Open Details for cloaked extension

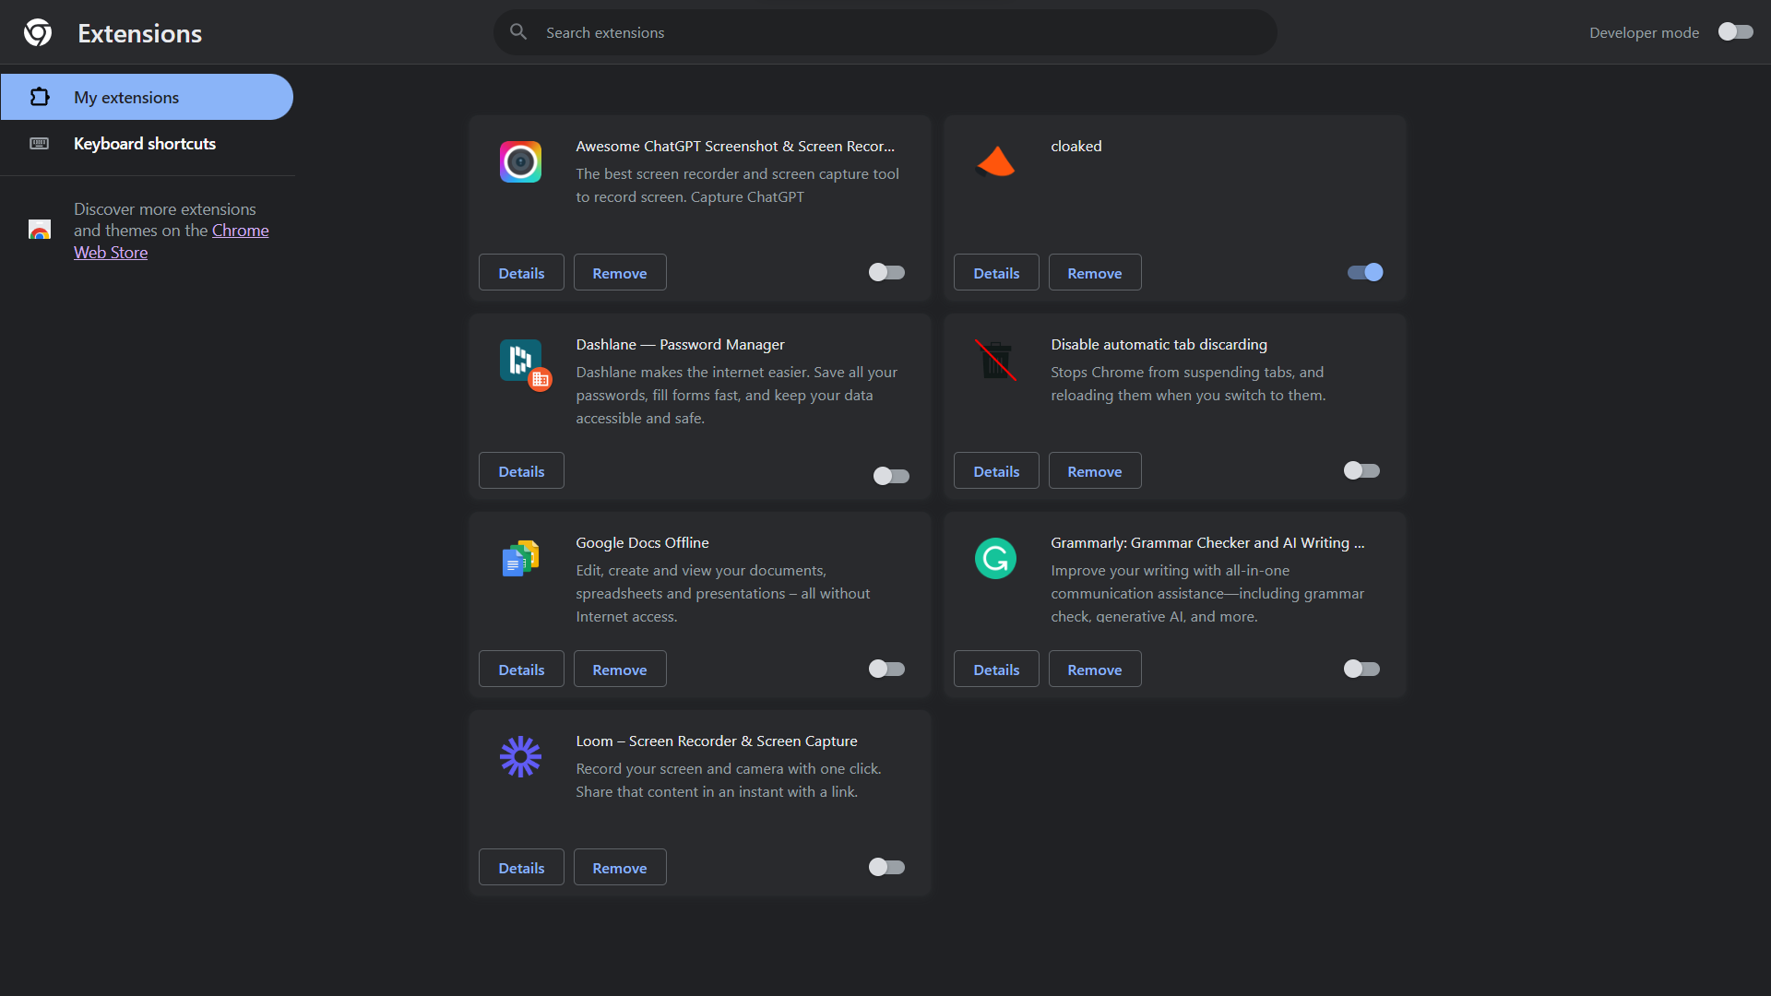(x=996, y=272)
